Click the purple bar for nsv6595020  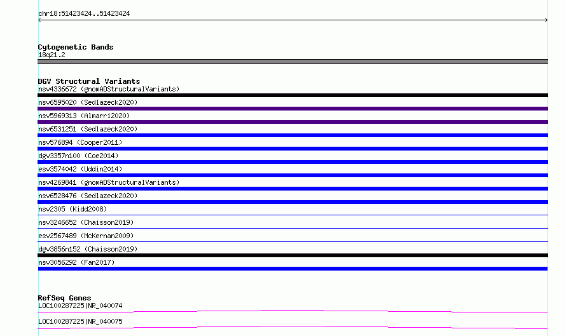(293, 109)
